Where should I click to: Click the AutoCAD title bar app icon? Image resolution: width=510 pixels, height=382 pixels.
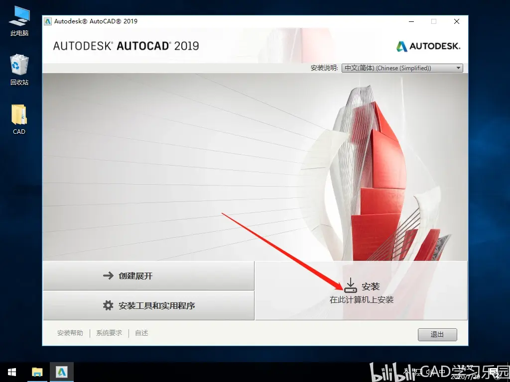pos(48,21)
